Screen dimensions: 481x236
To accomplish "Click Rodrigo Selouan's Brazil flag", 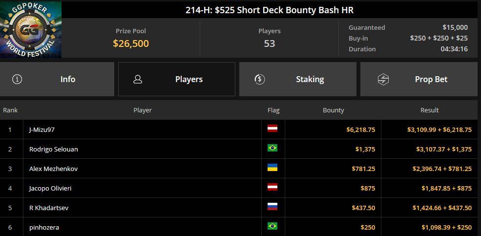I will pyautogui.click(x=272, y=148).
